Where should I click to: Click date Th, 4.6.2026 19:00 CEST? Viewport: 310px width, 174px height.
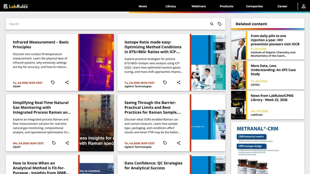[140, 143]
